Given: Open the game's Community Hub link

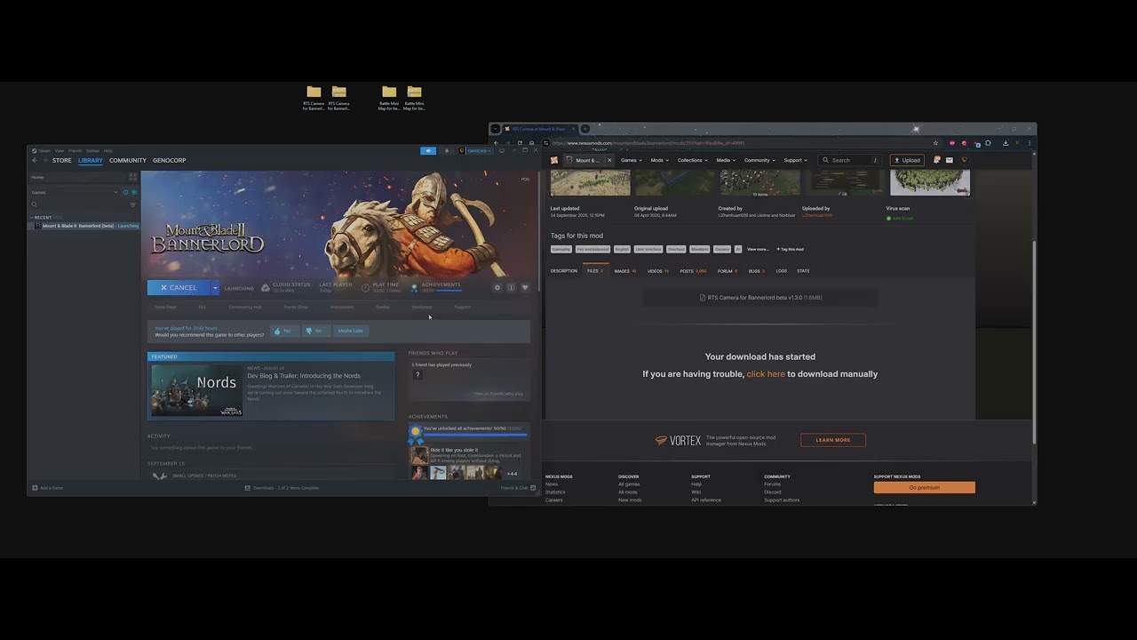Looking at the screenshot, I should click(x=245, y=307).
